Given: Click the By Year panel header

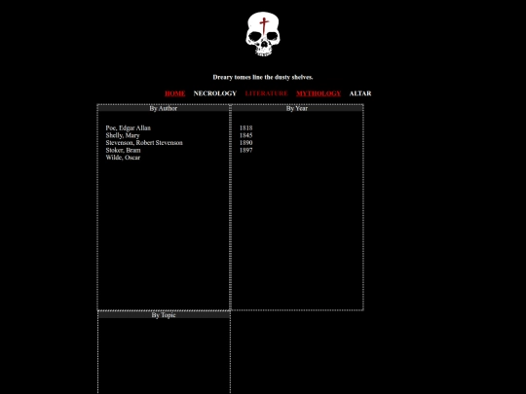Looking at the screenshot, I should pos(297,108).
